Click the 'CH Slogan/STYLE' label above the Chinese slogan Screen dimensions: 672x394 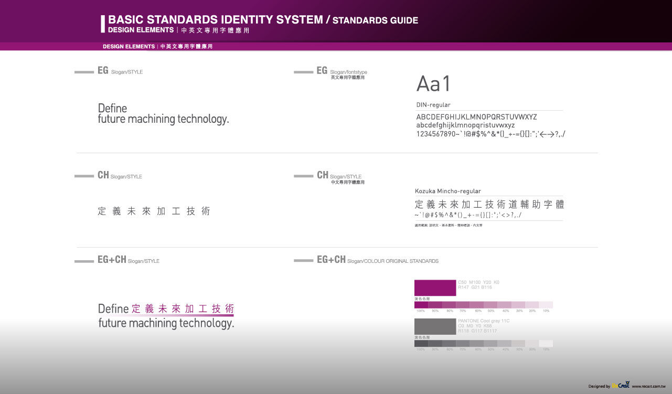point(120,176)
